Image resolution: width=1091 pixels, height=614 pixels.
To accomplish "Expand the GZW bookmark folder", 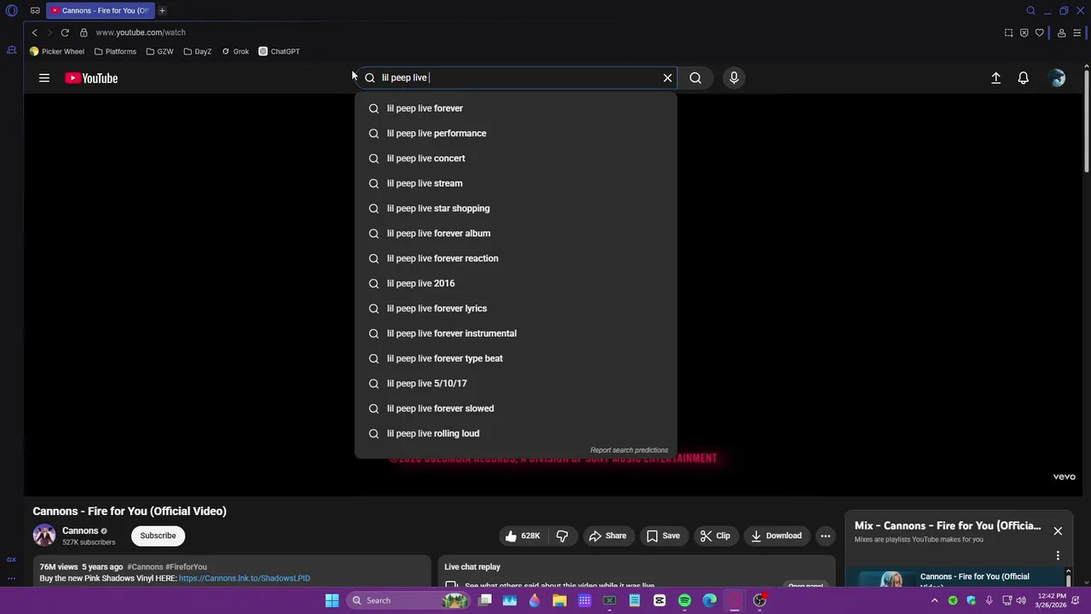I will coord(160,51).
